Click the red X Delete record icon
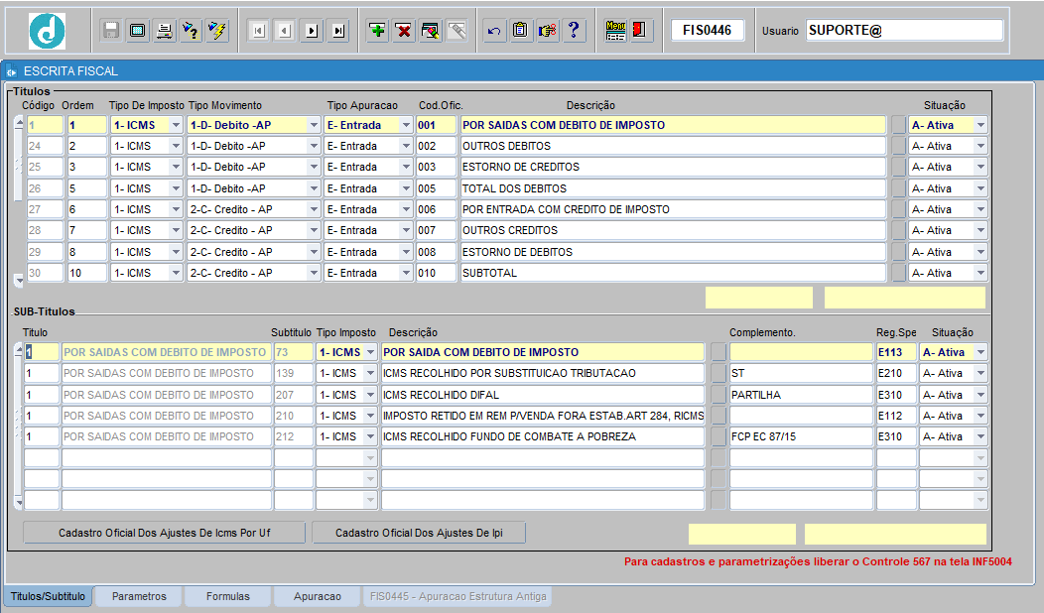The height and width of the screenshot is (613, 1044). (403, 31)
